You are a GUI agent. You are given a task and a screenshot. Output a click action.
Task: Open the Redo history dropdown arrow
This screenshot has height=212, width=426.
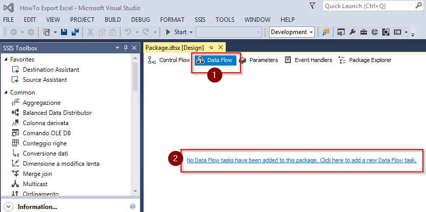tap(155, 32)
